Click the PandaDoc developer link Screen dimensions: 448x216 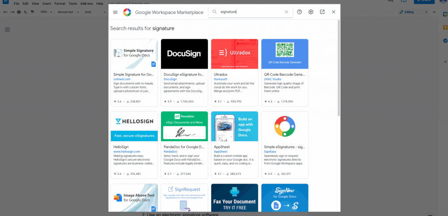click(171, 151)
